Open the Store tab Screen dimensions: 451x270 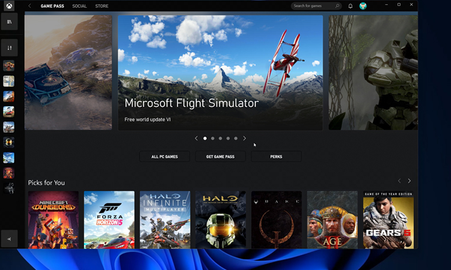pos(102,6)
